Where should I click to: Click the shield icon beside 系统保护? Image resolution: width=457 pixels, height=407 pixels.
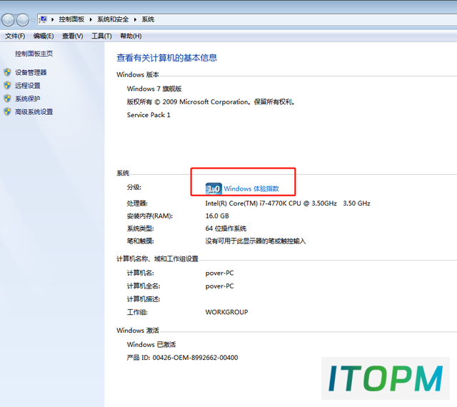pos(8,99)
